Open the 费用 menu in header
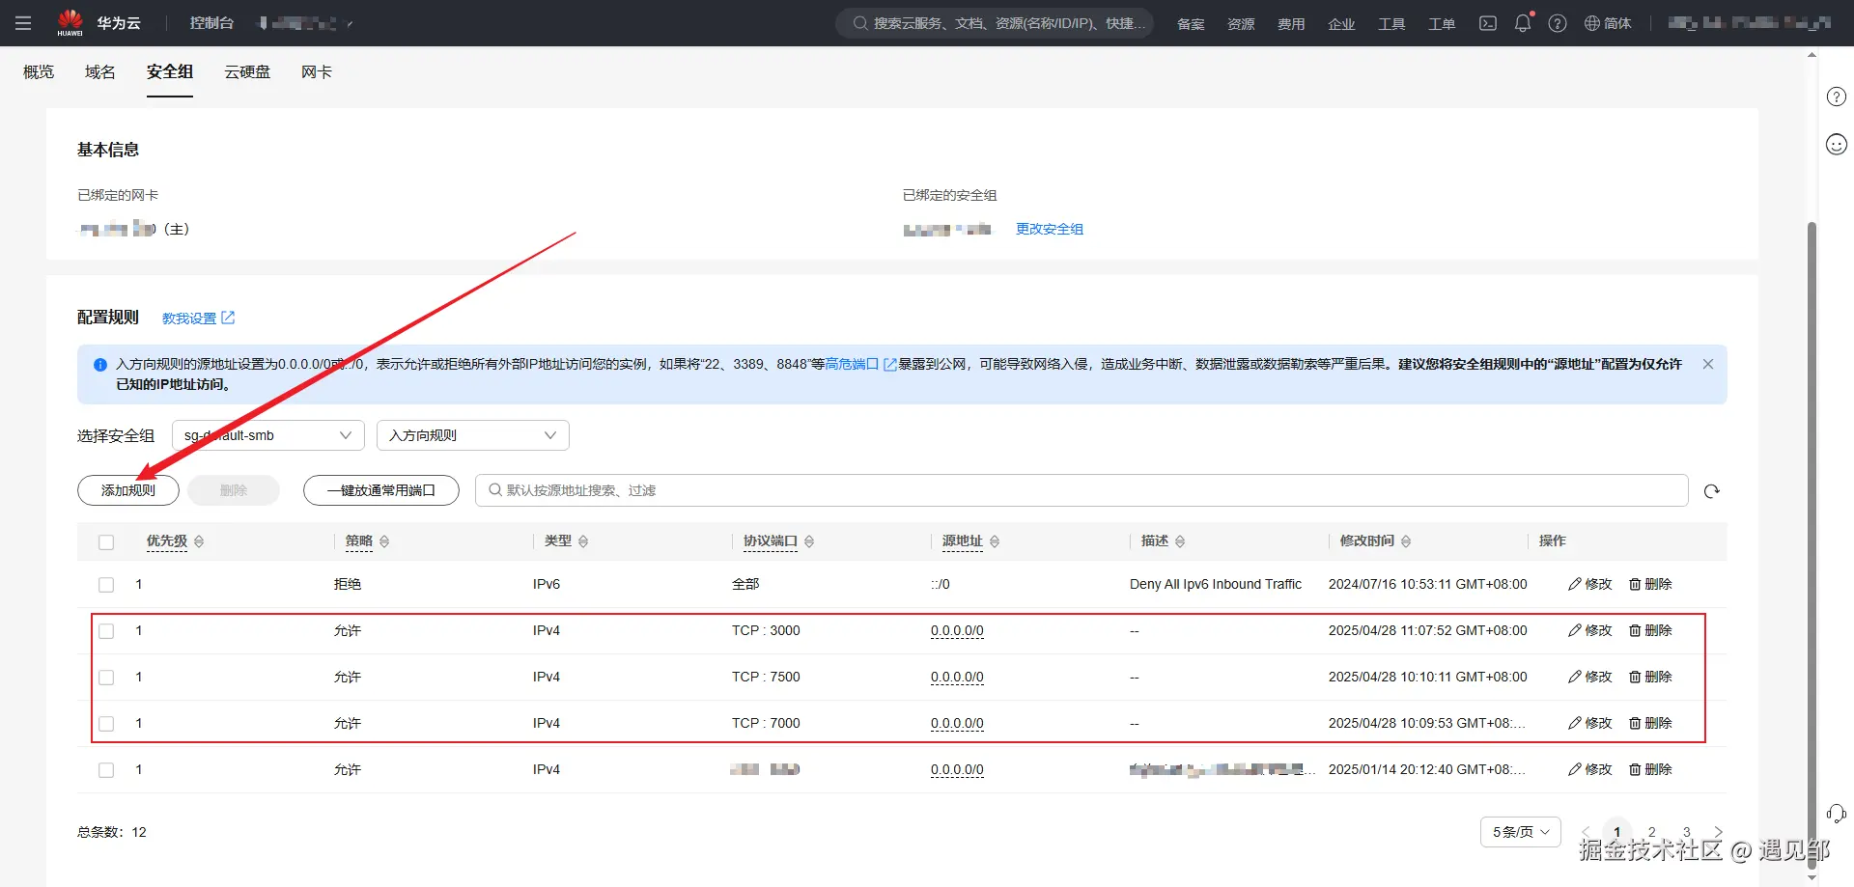 (1291, 24)
